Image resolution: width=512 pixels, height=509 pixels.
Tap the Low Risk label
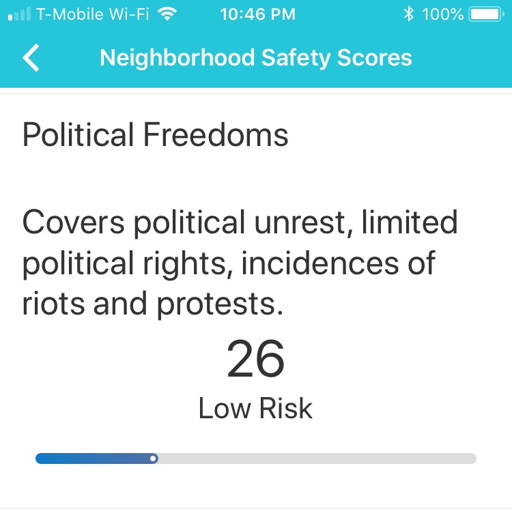(x=256, y=408)
